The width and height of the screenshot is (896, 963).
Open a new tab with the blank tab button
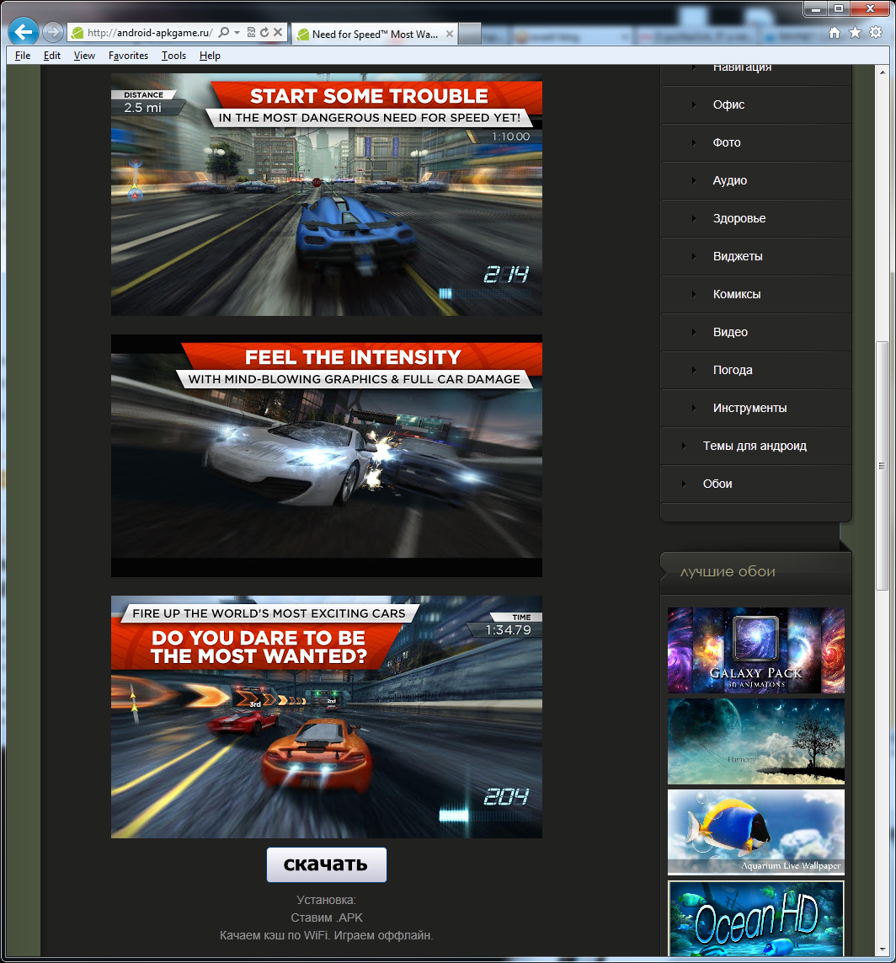(x=470, y=34)
